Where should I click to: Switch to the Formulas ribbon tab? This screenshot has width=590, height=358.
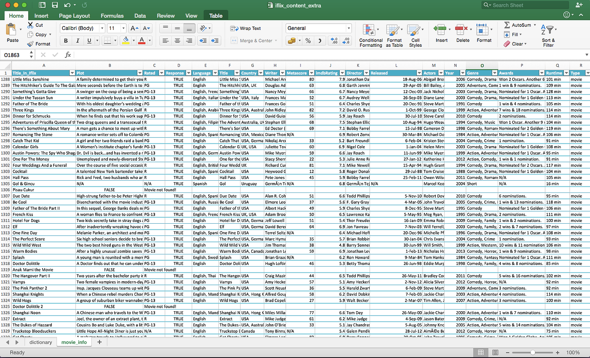click(112, 15)
